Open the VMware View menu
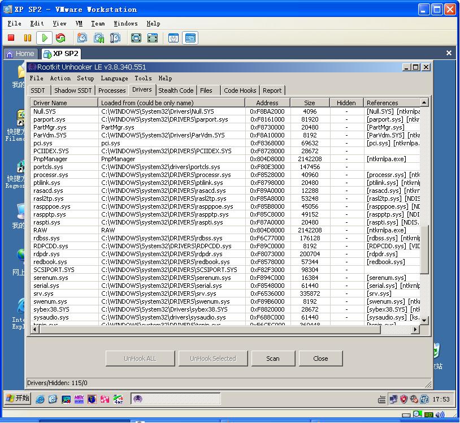Viewport: 460px width, 423px height. tap(59, 24)
